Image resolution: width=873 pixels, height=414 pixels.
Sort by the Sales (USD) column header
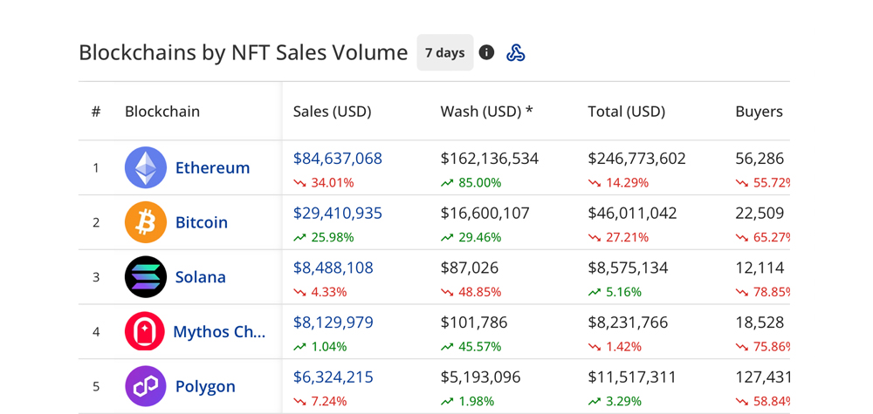333,112
